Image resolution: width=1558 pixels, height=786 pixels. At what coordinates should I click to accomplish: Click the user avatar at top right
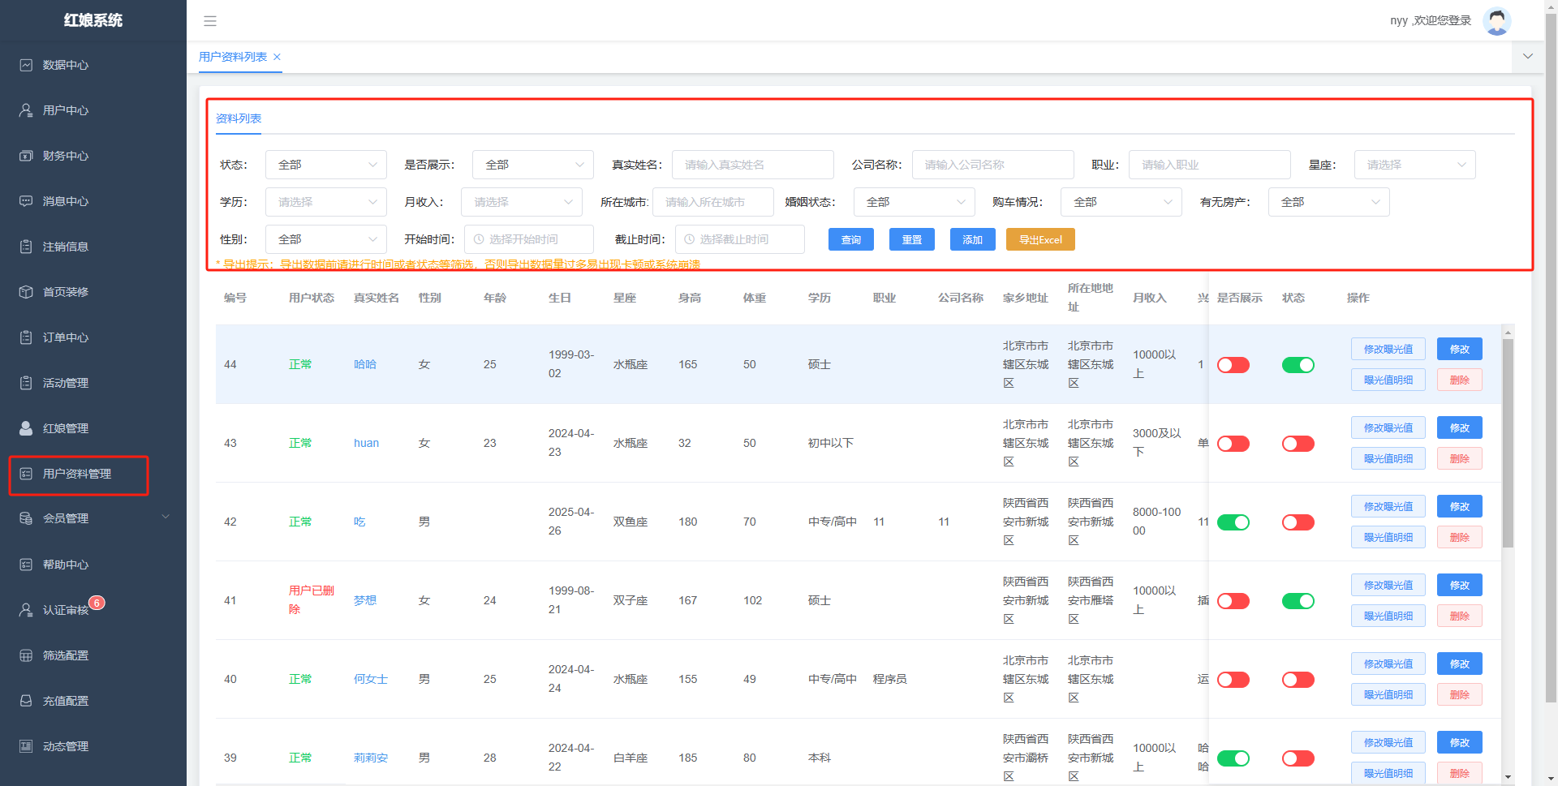(1496, 21)
